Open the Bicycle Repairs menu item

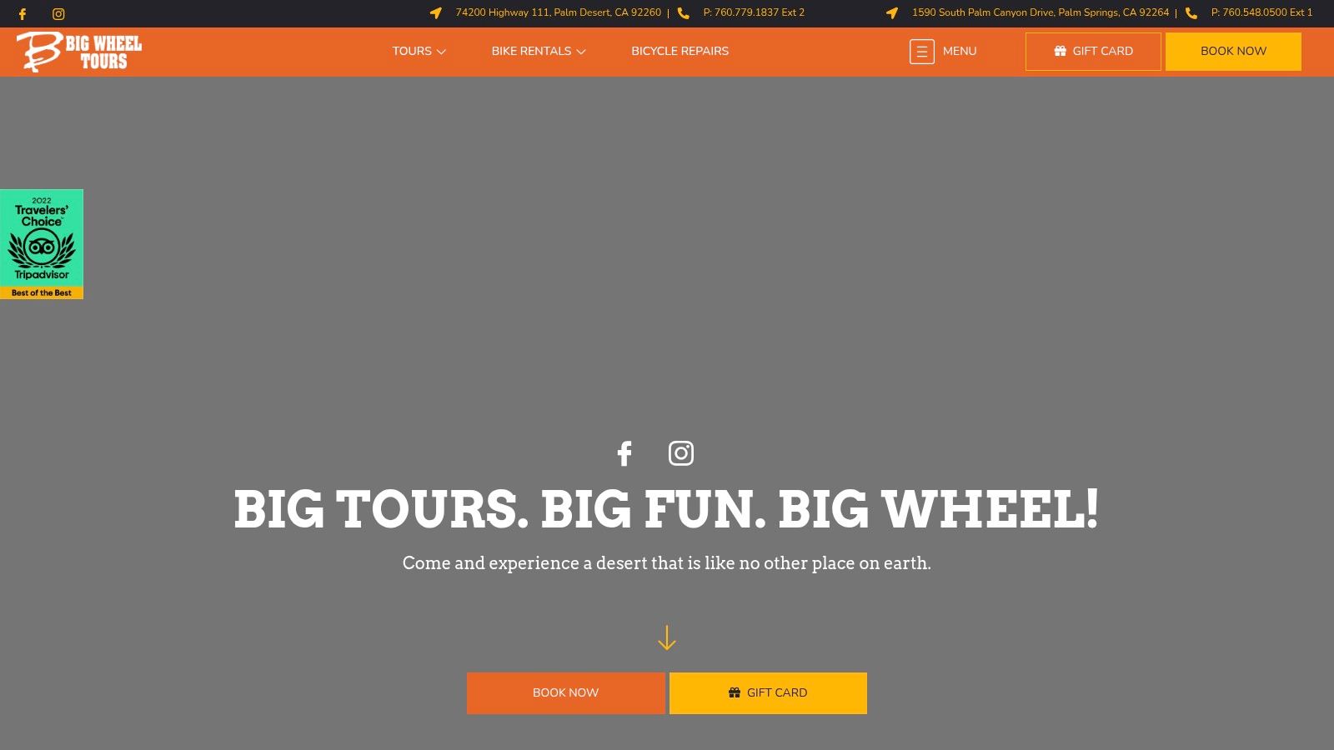[680, 51]
